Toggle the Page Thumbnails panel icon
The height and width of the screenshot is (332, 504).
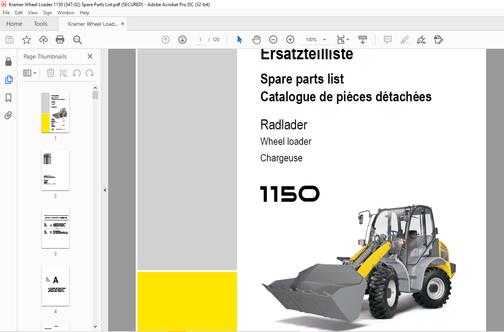click(8, 80)
